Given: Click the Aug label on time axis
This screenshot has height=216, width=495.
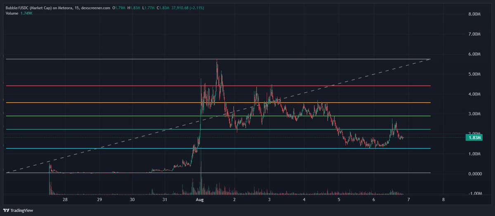Looking at the screenshot, I should point(200,200).
